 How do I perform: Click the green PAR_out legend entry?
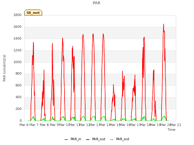pos(119,139)
